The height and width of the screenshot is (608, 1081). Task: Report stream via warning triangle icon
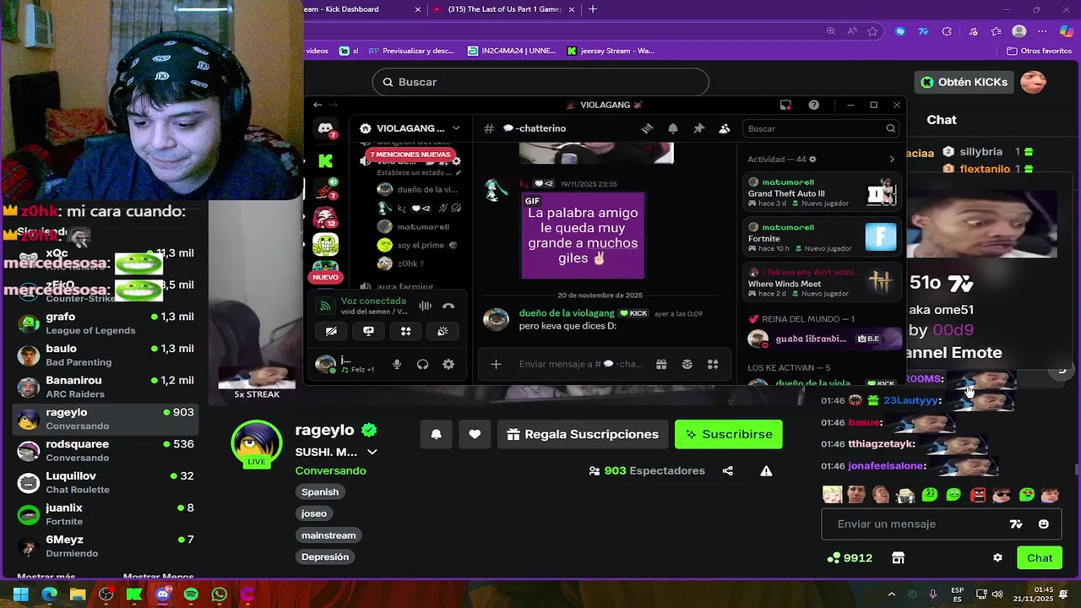[x=766, y=470]
